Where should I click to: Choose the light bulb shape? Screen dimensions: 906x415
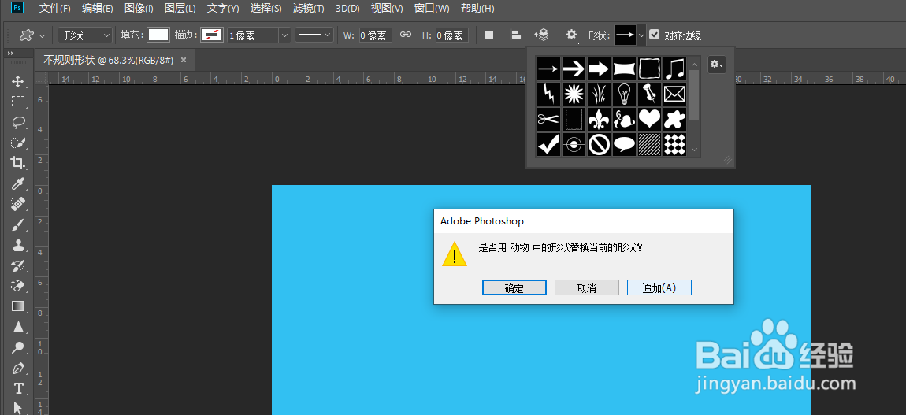(624, 94)
